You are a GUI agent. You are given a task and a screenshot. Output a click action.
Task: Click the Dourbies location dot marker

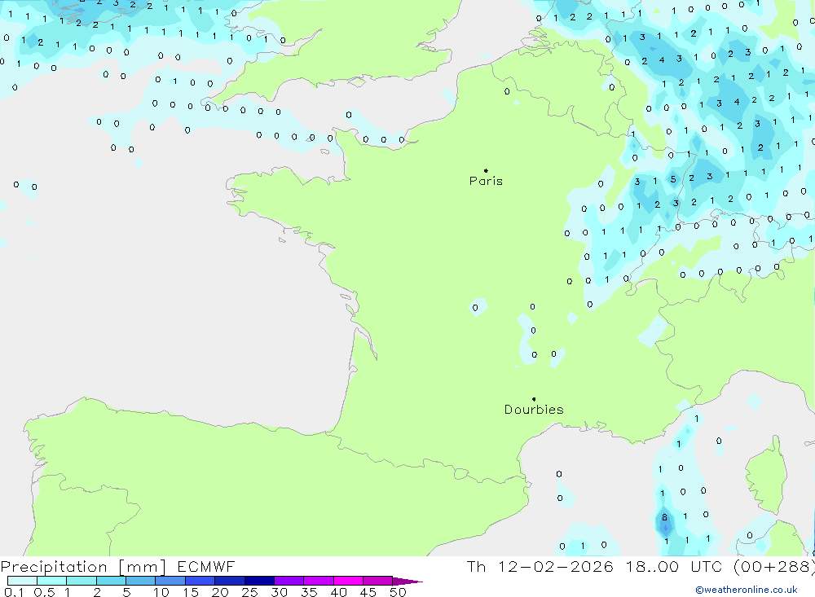pos(534,399)
